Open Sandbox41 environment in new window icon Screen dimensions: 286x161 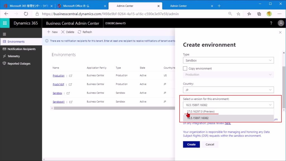pos(71,102)
